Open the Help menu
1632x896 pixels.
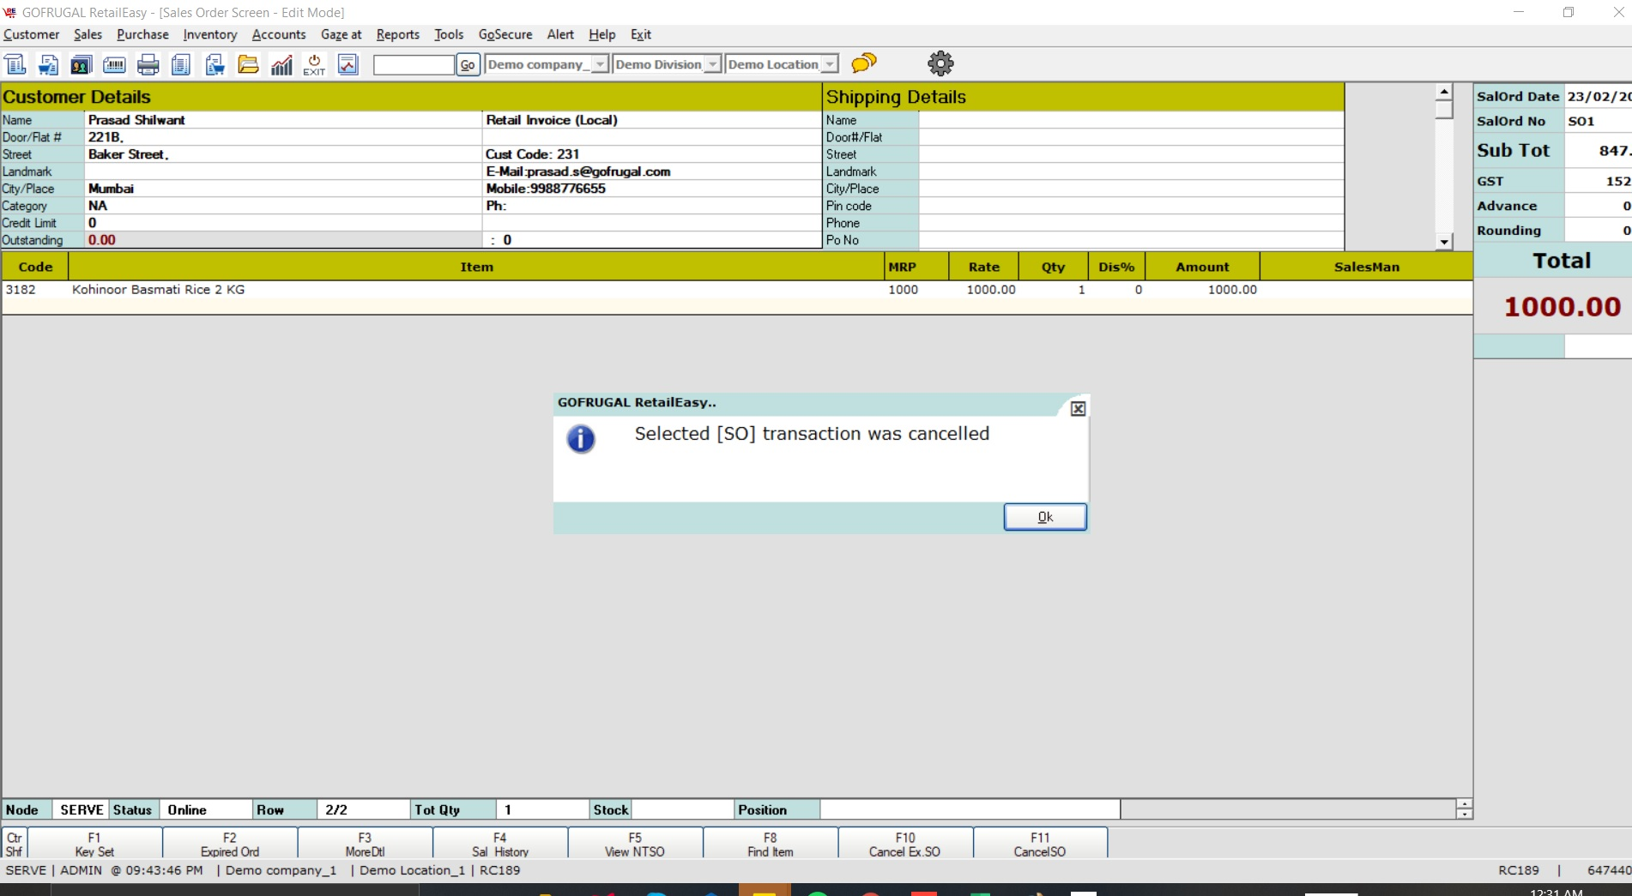[x=601, y=34]
